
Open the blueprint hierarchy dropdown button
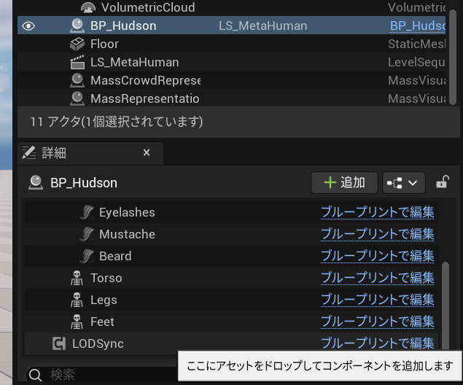[403, 182]
